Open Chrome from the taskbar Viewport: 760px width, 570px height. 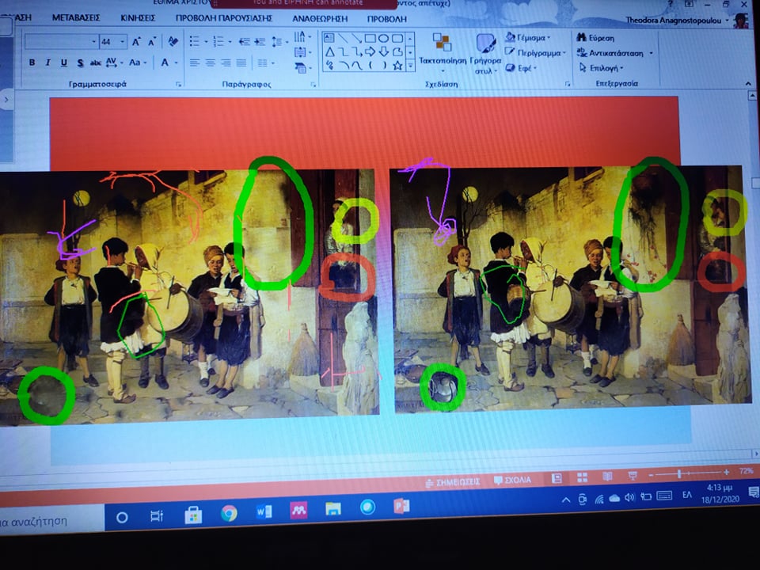[x=229, y=513]
